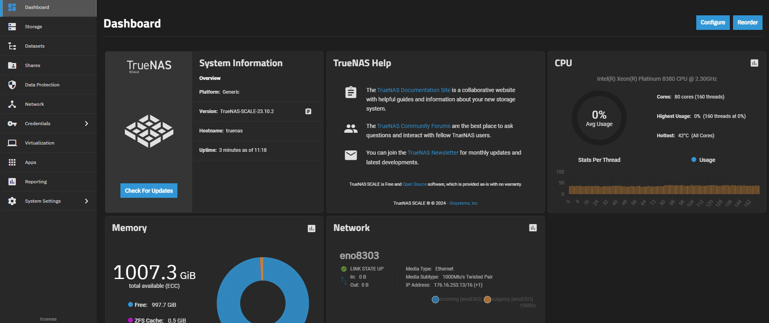Click the newsletter envelope icon

351,155
